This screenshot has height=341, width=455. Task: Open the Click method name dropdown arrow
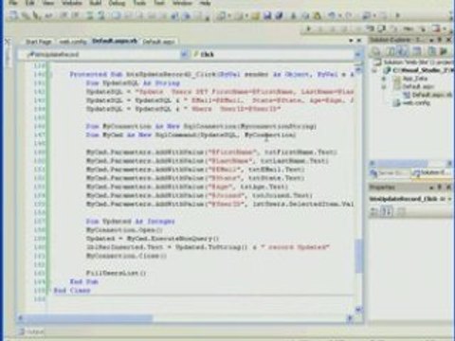357,54
